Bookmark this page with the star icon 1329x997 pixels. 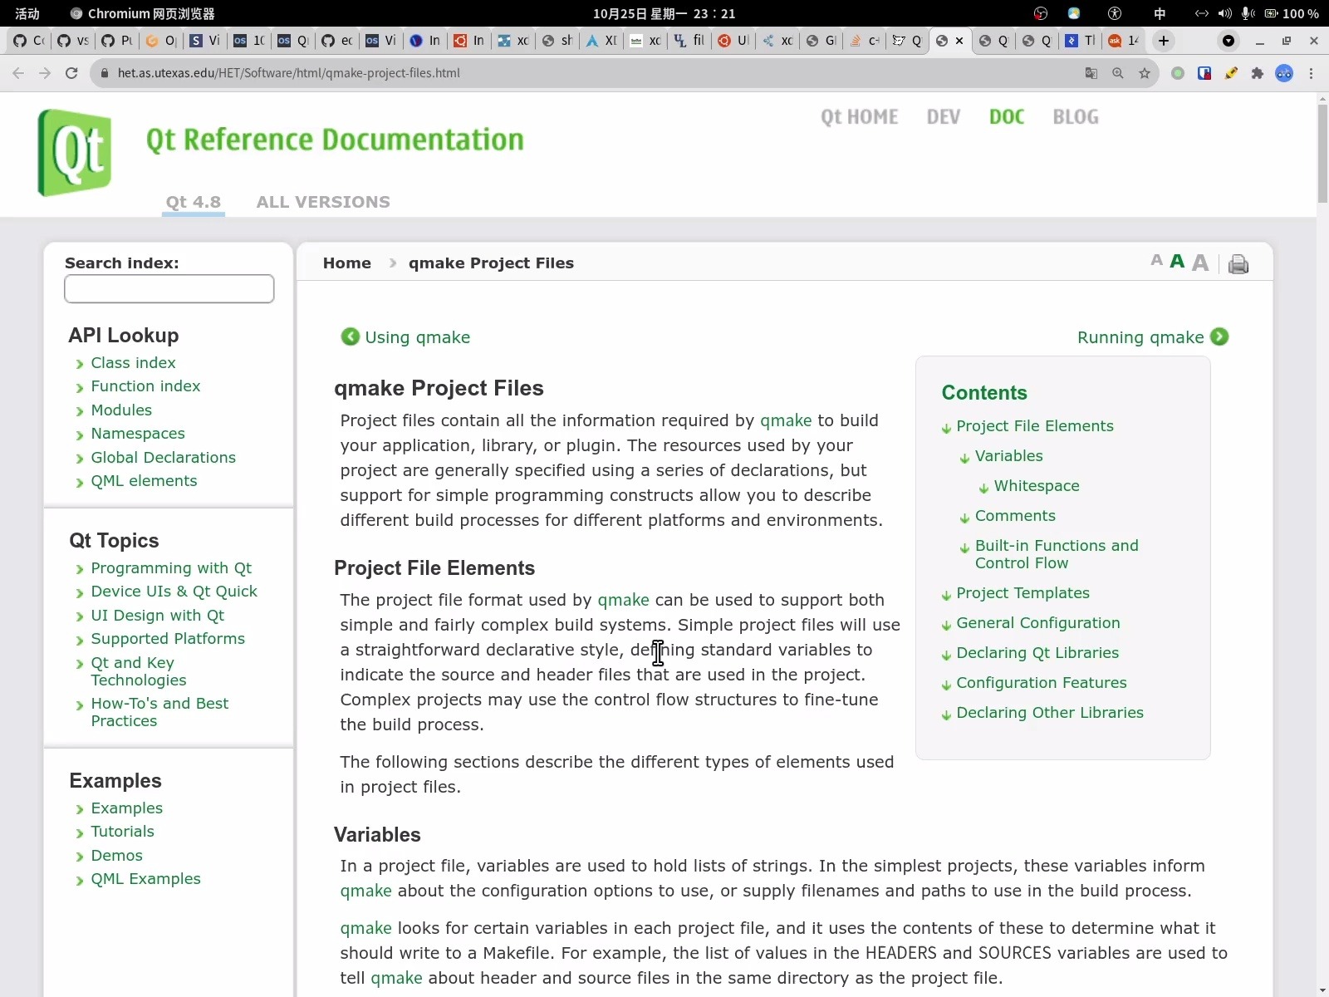coord(1145,73)
